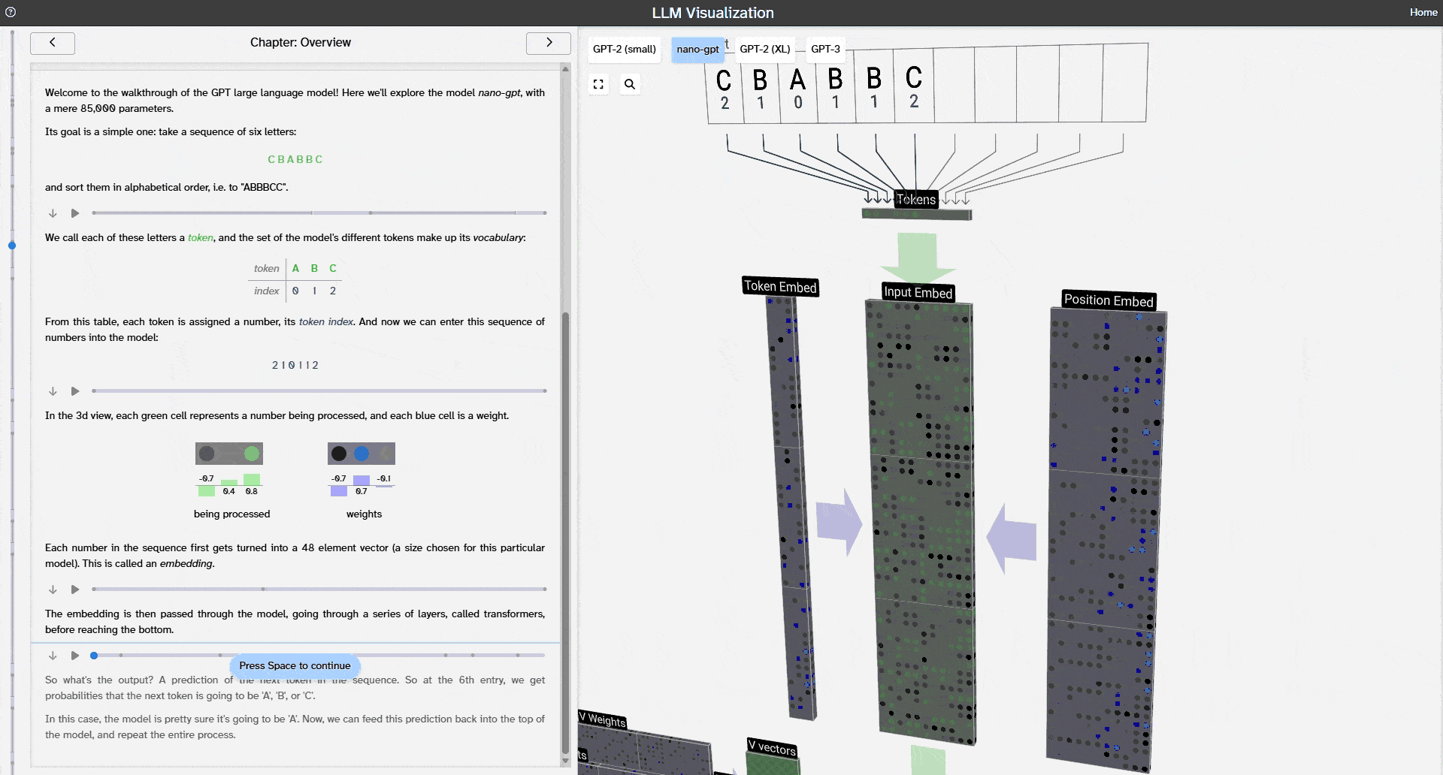Screen dimensions: 1443x775
Task: Switch to GPT-2 (XL) model
Action: [x=764, y=50]
